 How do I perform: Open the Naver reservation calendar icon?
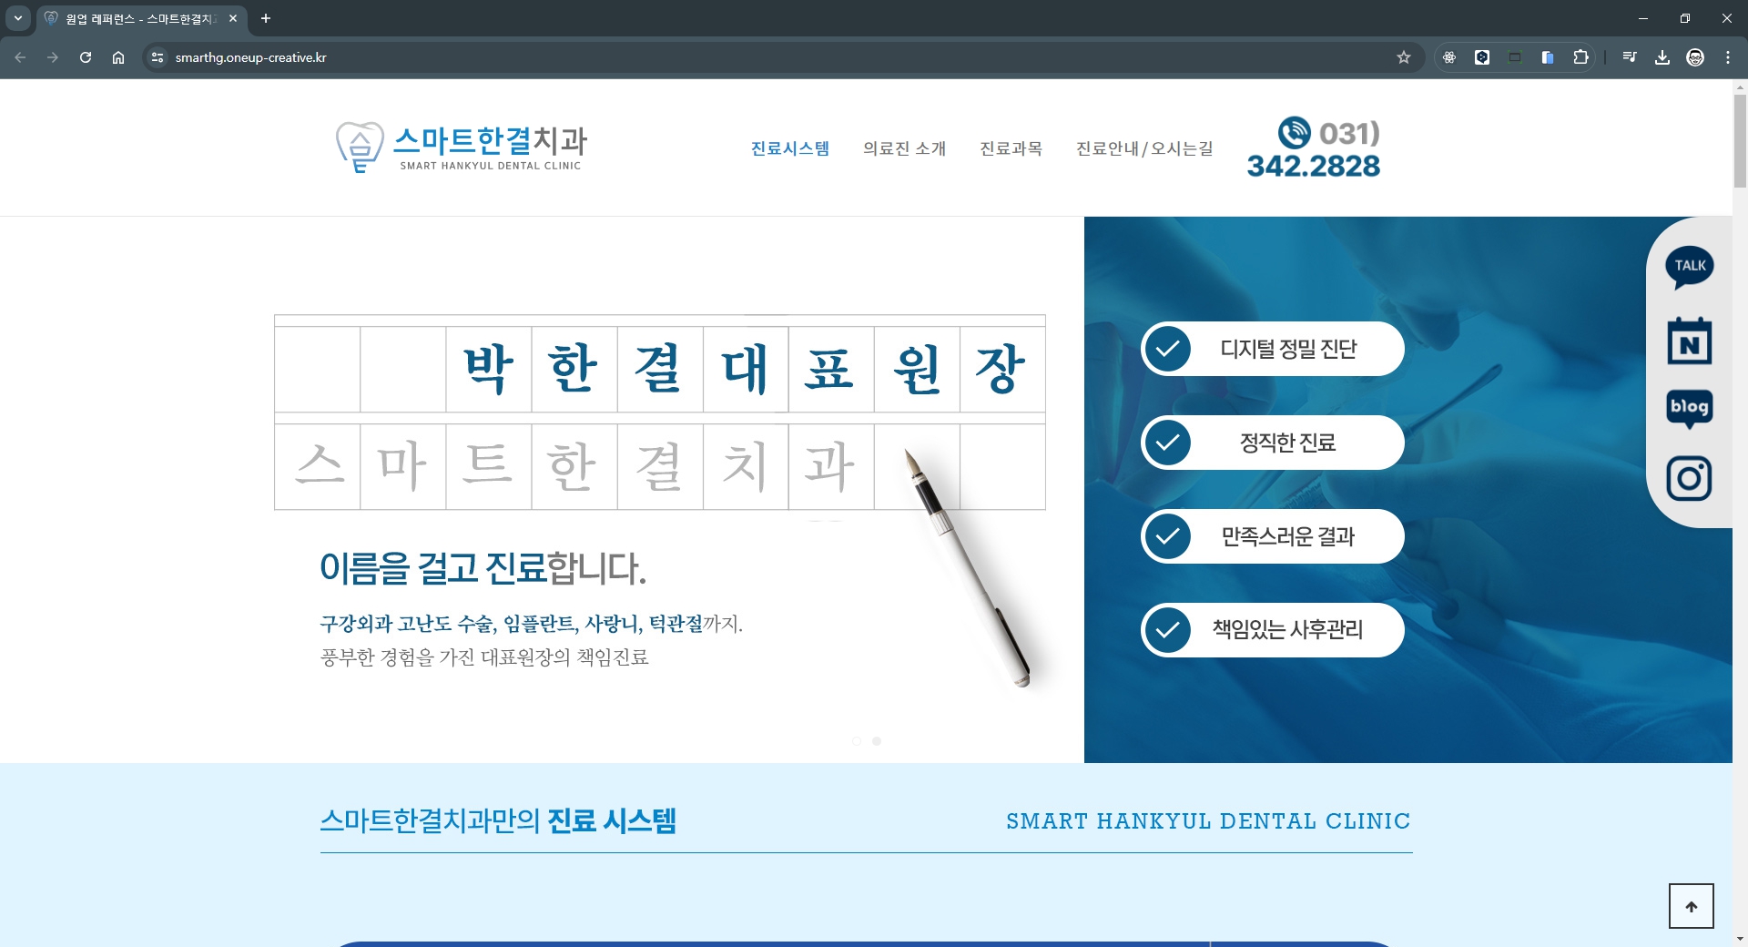(1690, 341)
